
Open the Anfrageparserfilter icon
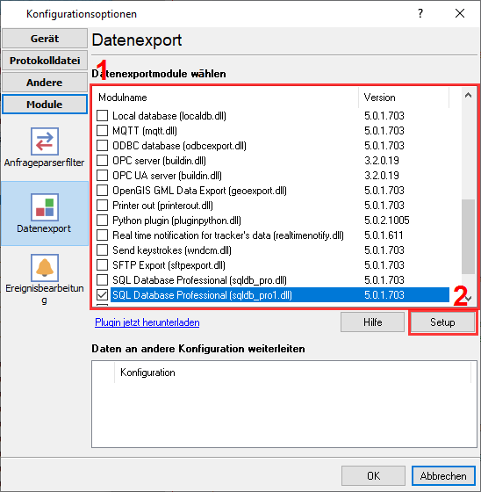pyautogui.click(x=45, y=141)
